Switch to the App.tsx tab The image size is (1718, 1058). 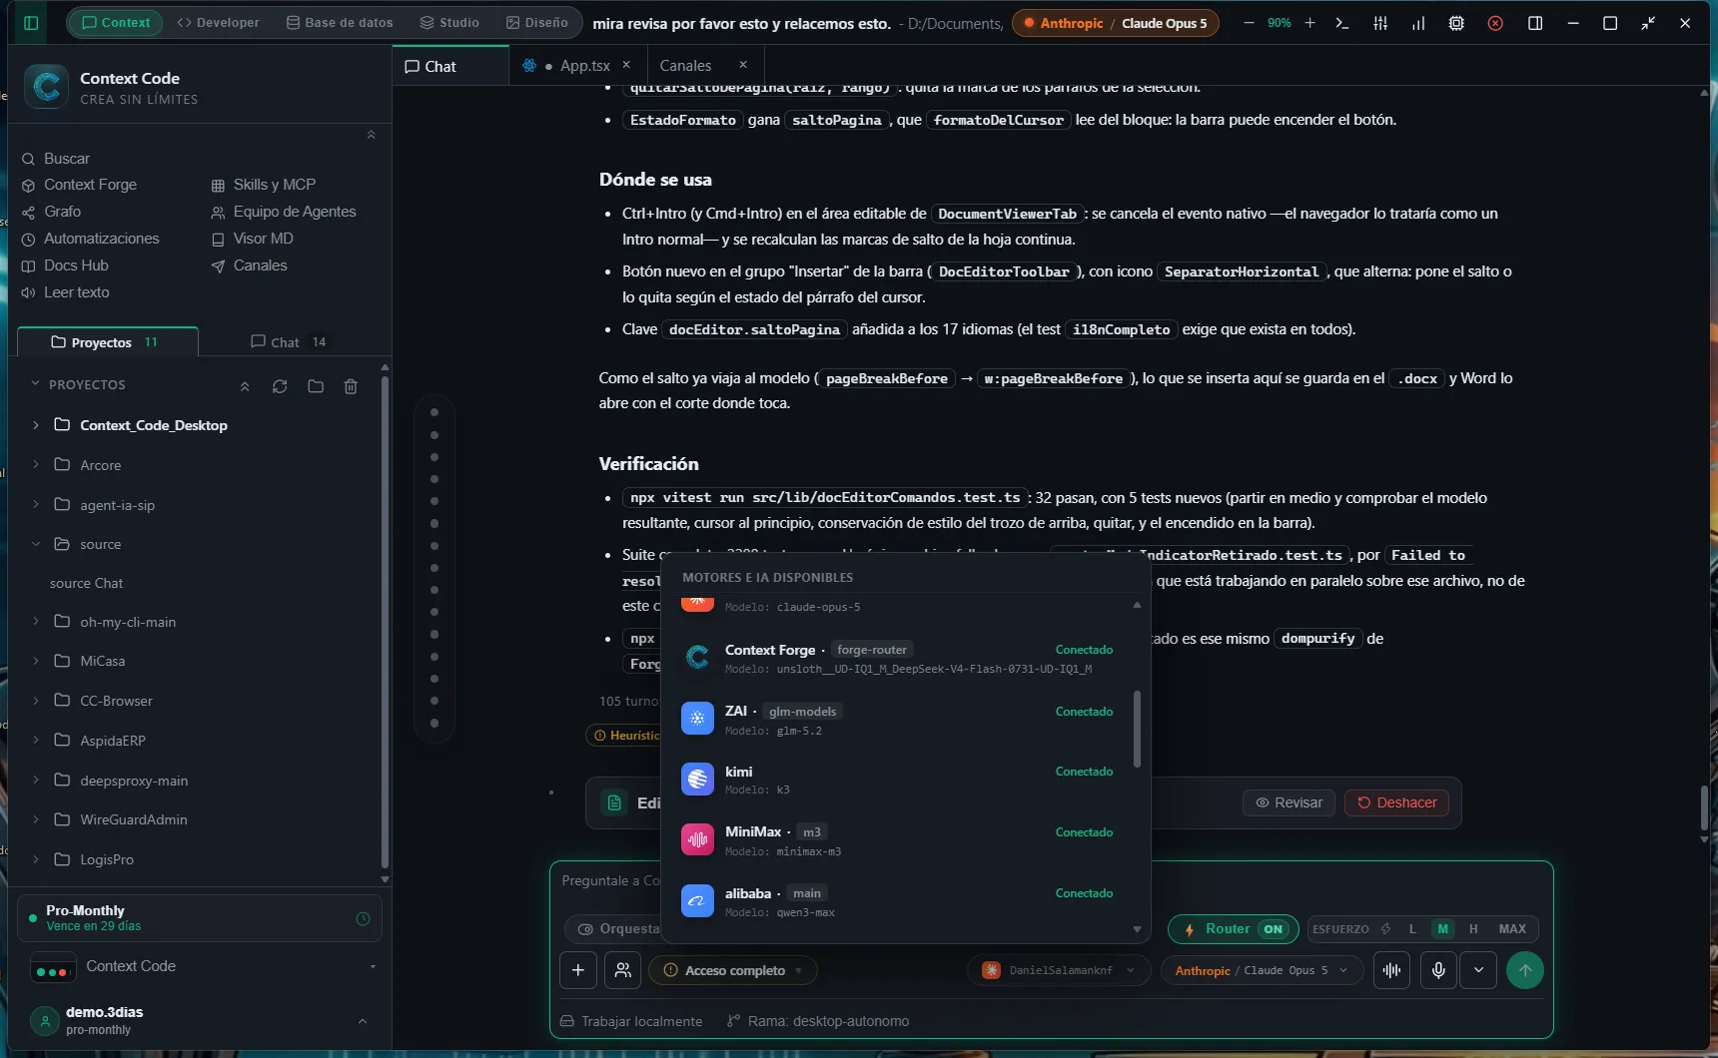coord(577,66)
